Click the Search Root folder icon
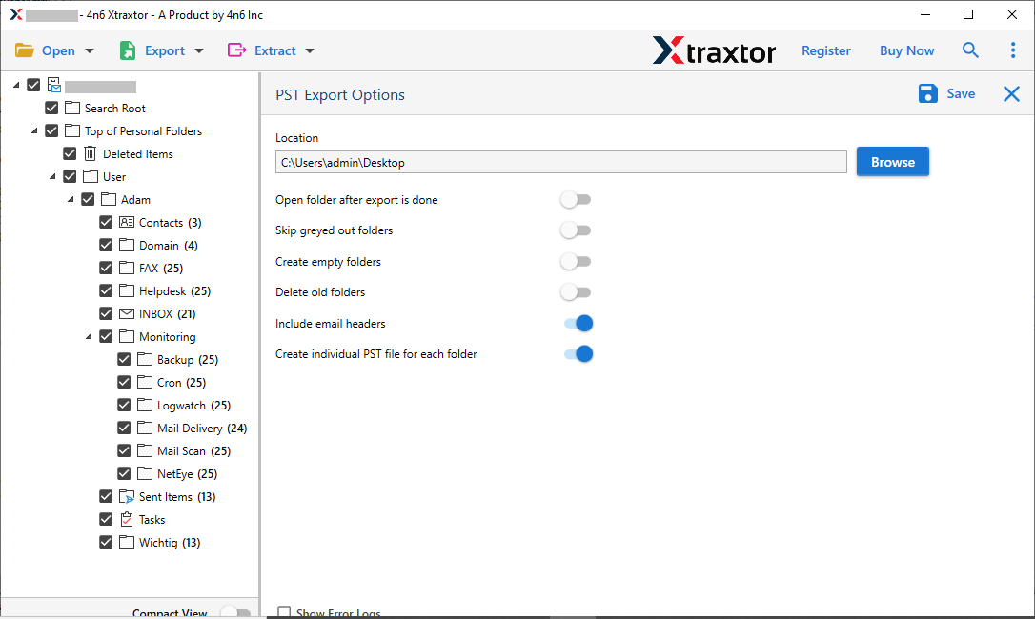1035x619 pixels. (x=72, y=108)
